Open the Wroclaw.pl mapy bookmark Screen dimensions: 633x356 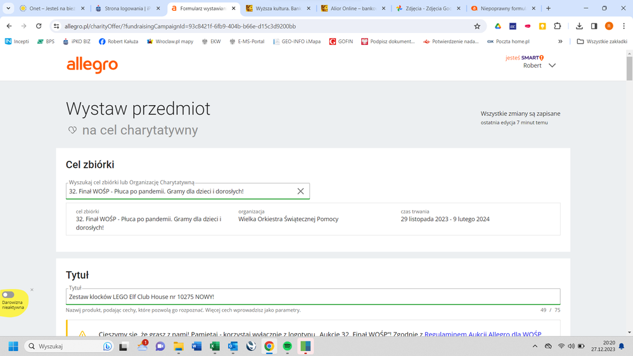click(x=170, y=42)
